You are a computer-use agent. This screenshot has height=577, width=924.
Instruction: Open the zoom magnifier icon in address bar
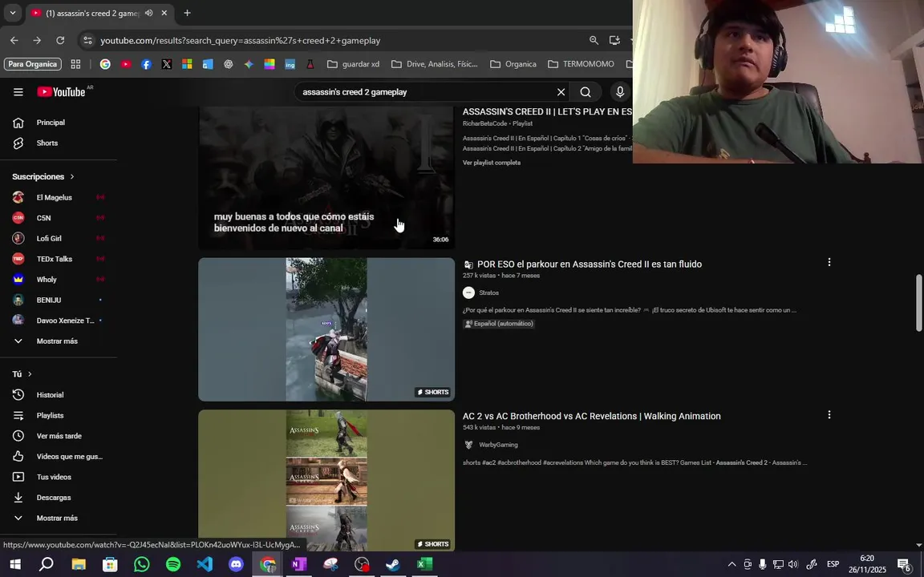pyautogui.click(x=594, y=41)
